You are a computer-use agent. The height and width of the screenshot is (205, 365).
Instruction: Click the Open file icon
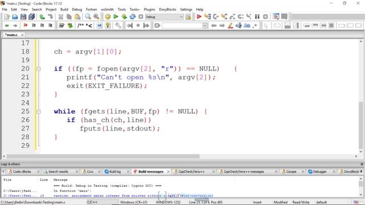coord(15,17)
